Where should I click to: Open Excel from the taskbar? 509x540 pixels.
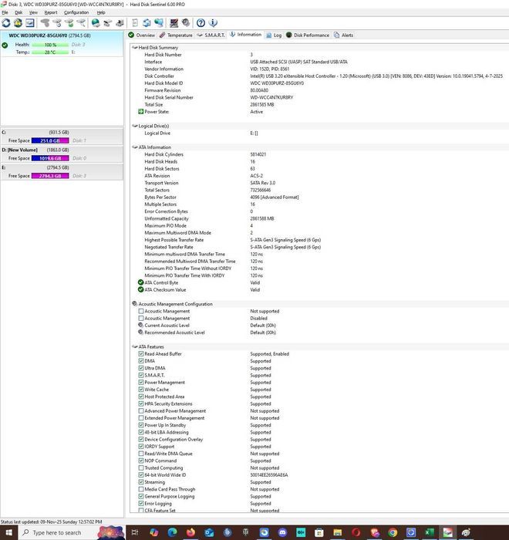coord(430,532)
